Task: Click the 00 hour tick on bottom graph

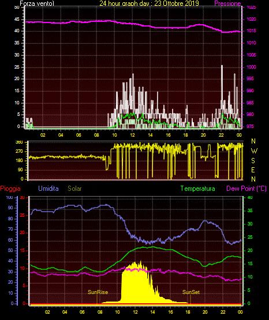Action: click(240, 312)
